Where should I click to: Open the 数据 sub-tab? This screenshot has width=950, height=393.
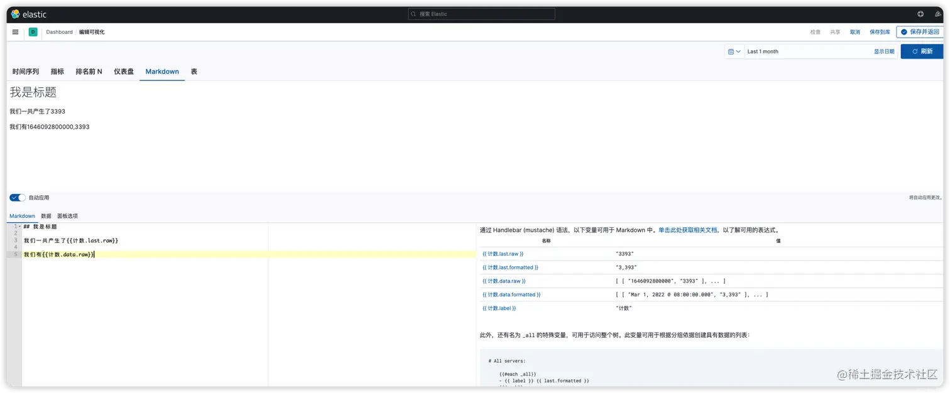46,216
